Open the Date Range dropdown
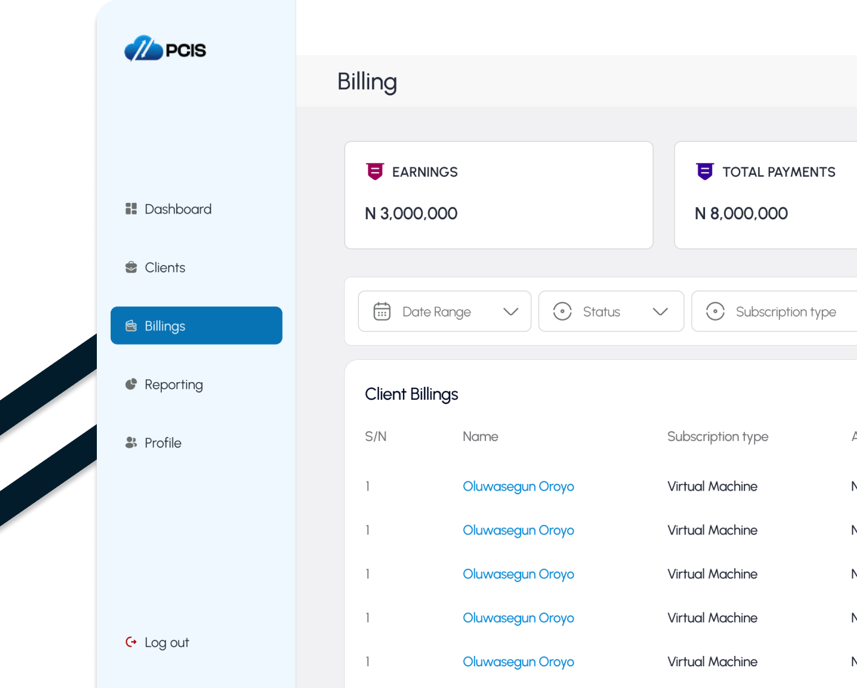The width and height of the screenshot is (857, 688). tap(445, 311)
